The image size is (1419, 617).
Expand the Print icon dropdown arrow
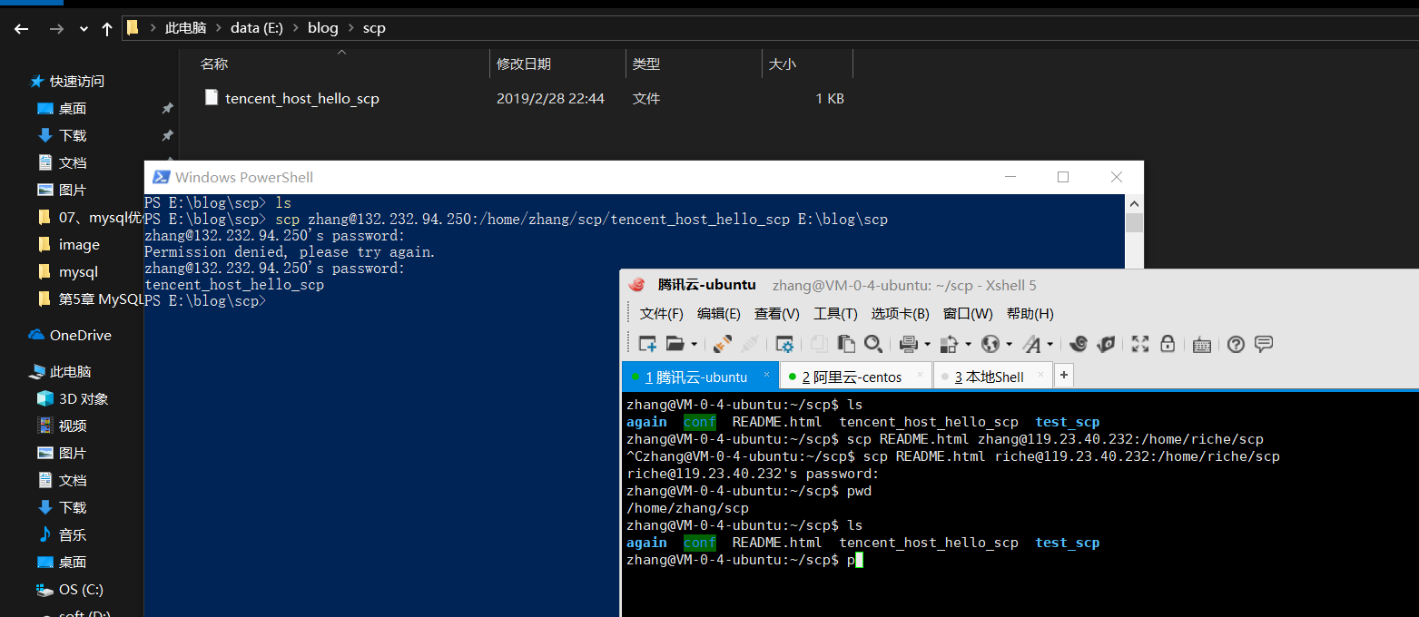[927, 345]
